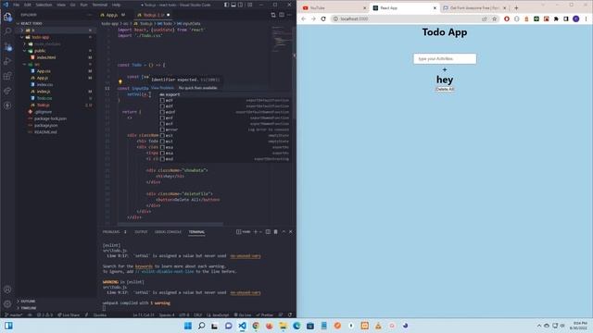Switch to the PROBLEMS panel tab
593x333 pixels.
pyautogui.click(x=114, y=232)
